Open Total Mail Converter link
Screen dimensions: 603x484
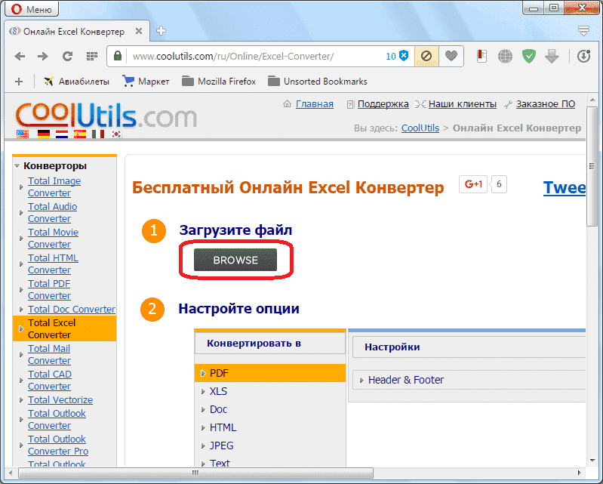[49, 354]
